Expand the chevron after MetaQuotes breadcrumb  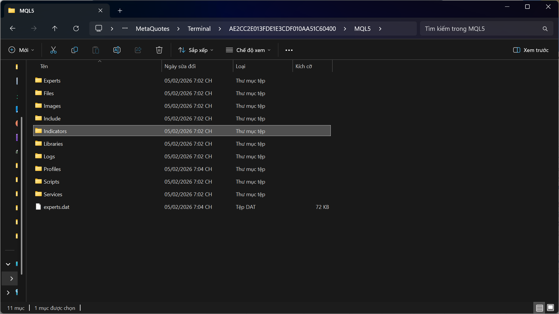[178, 29]
